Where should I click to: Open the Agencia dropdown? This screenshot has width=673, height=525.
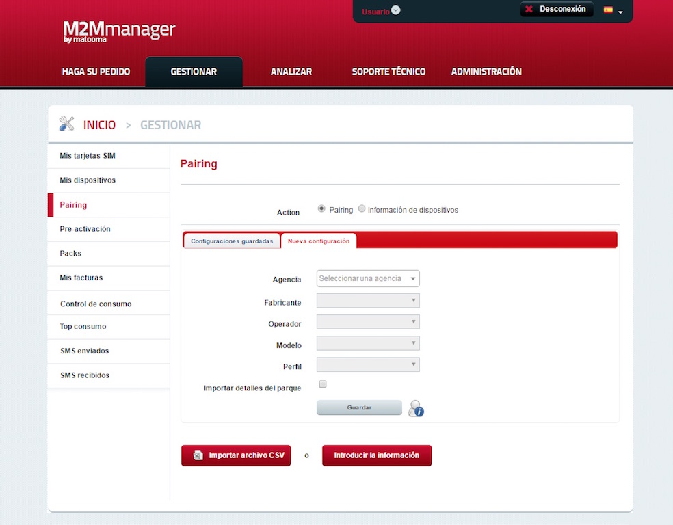[x=368, y=279]
